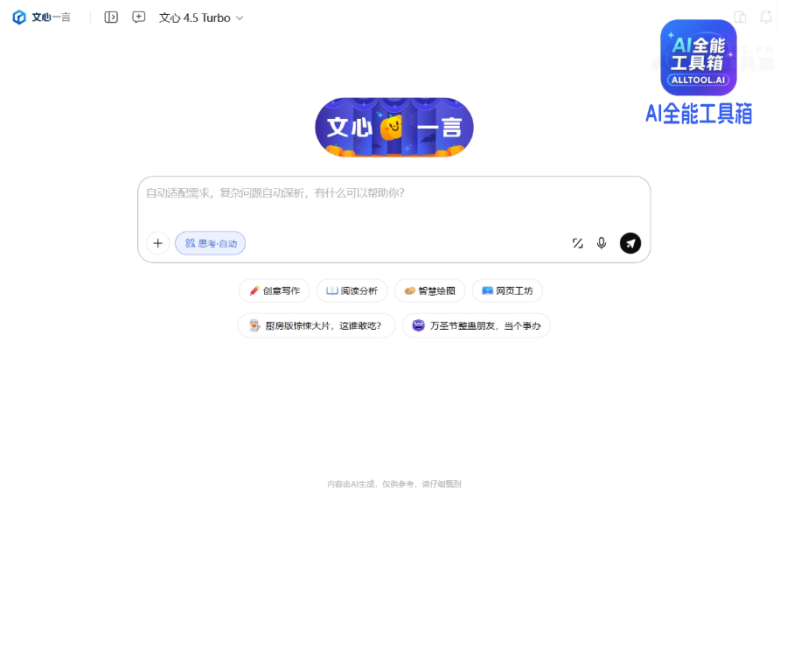Toggle the sidebar panel icon
The width and height of the screenshot is (787, 656).
(x=111, y=17)
